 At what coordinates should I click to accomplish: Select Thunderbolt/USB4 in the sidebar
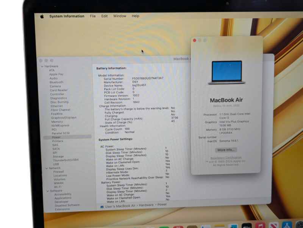(66, 160)
